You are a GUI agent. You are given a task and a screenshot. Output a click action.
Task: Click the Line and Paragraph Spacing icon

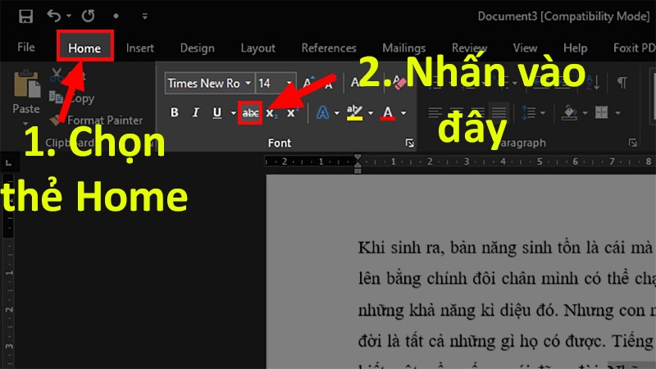click(528, 112)
